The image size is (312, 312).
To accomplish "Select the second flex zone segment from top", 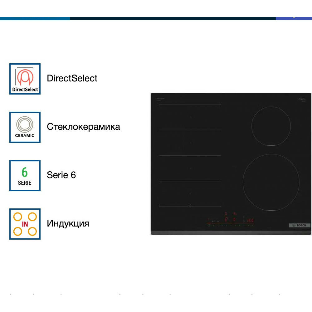I will 190,143.
